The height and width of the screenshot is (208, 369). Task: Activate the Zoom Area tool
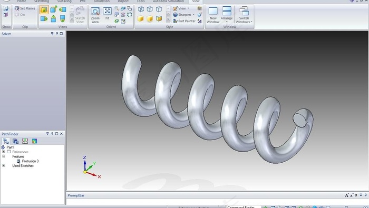point(95,15)
